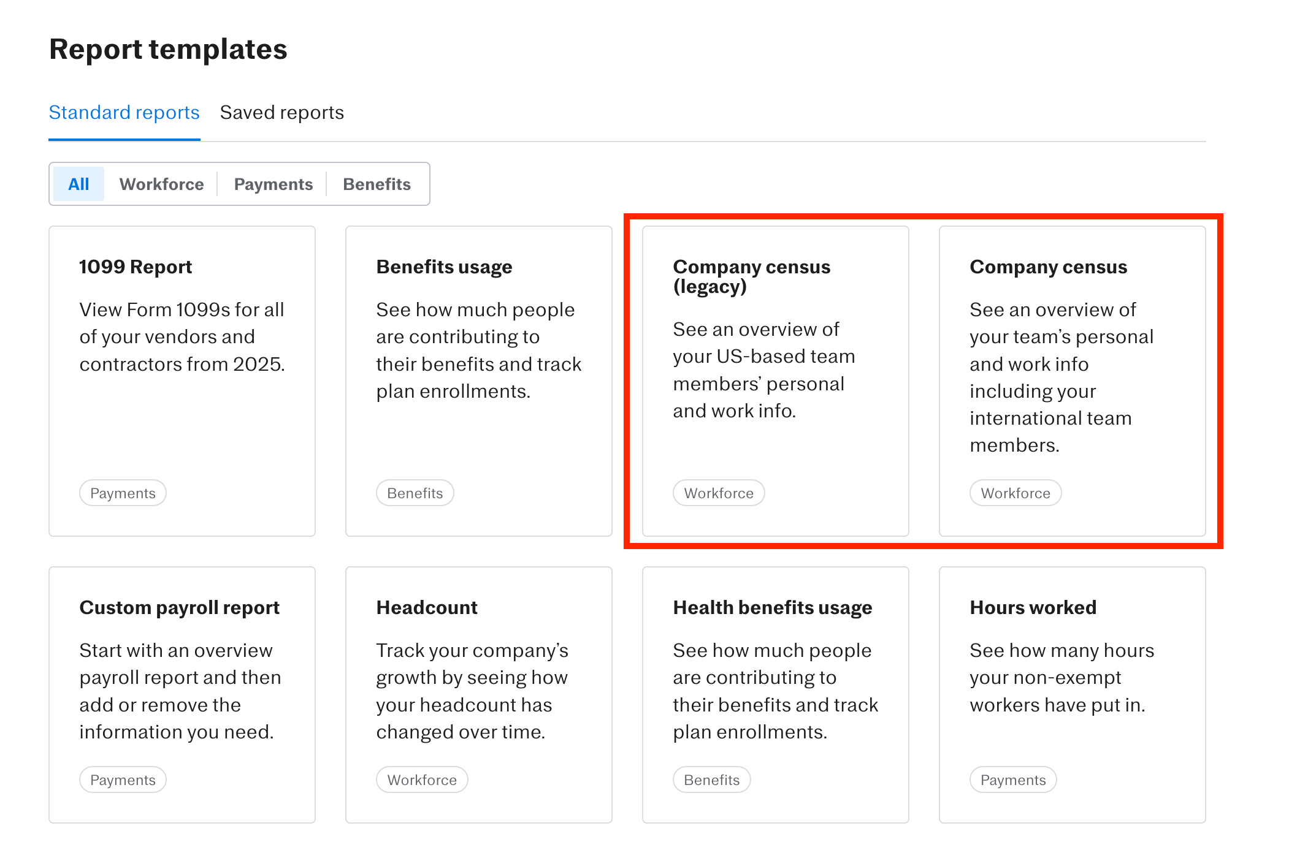Image resolution: width=1289 pixels, height=842 pixels.
Task: Click the Payments tag on Hours worked
Action: [x=1012, y=780]
